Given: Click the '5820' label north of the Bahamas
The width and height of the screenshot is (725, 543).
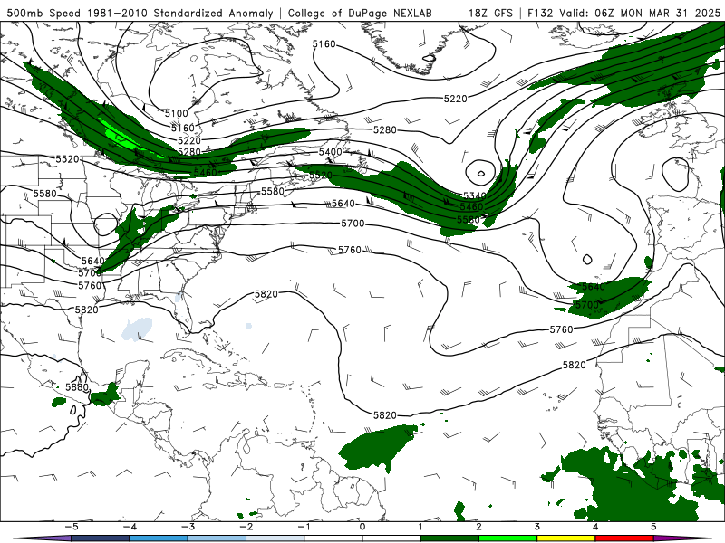Looking at the screenshot, I should 266,294.
